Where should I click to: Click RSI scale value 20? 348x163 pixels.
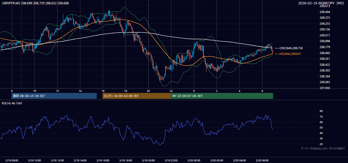coord(321,144)
